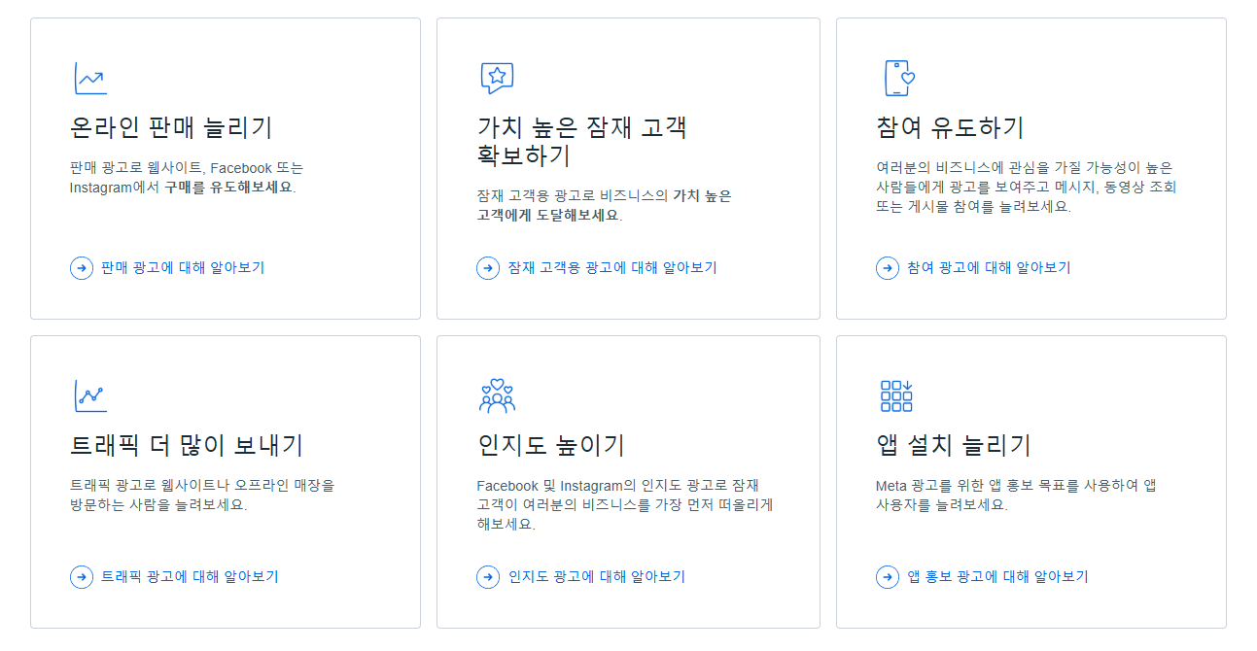Click the arrow circle beside 트래픽 광고에 대해 알아보기

[x=82, y=577]
